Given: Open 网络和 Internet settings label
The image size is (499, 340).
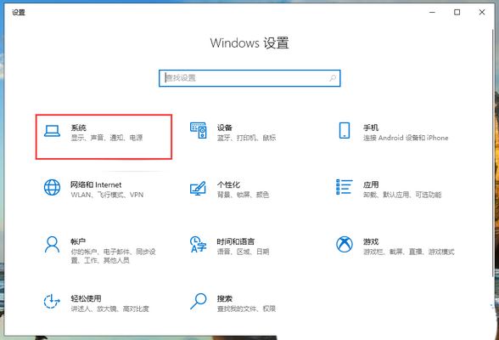Looking at the screenshot, I should click(x=96, y=184).
